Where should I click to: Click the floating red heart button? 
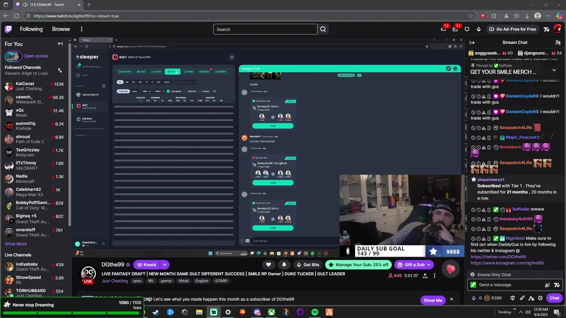451,269
